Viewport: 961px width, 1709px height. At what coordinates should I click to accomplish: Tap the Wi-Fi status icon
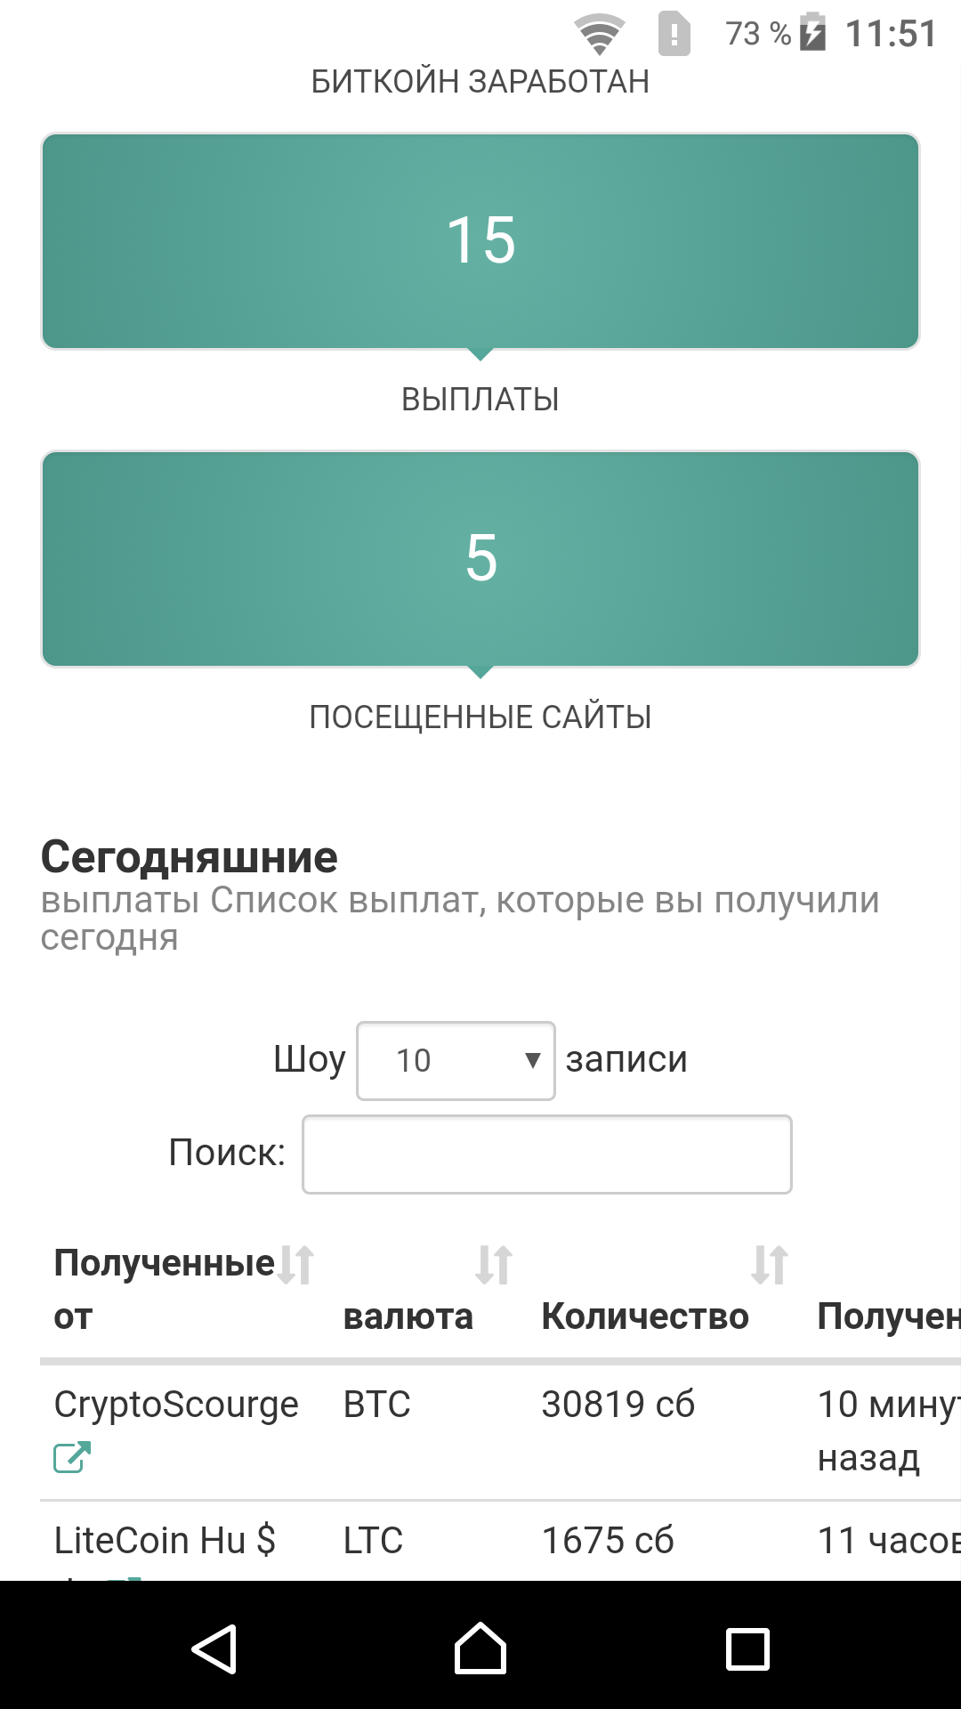(x=599, y=35)
